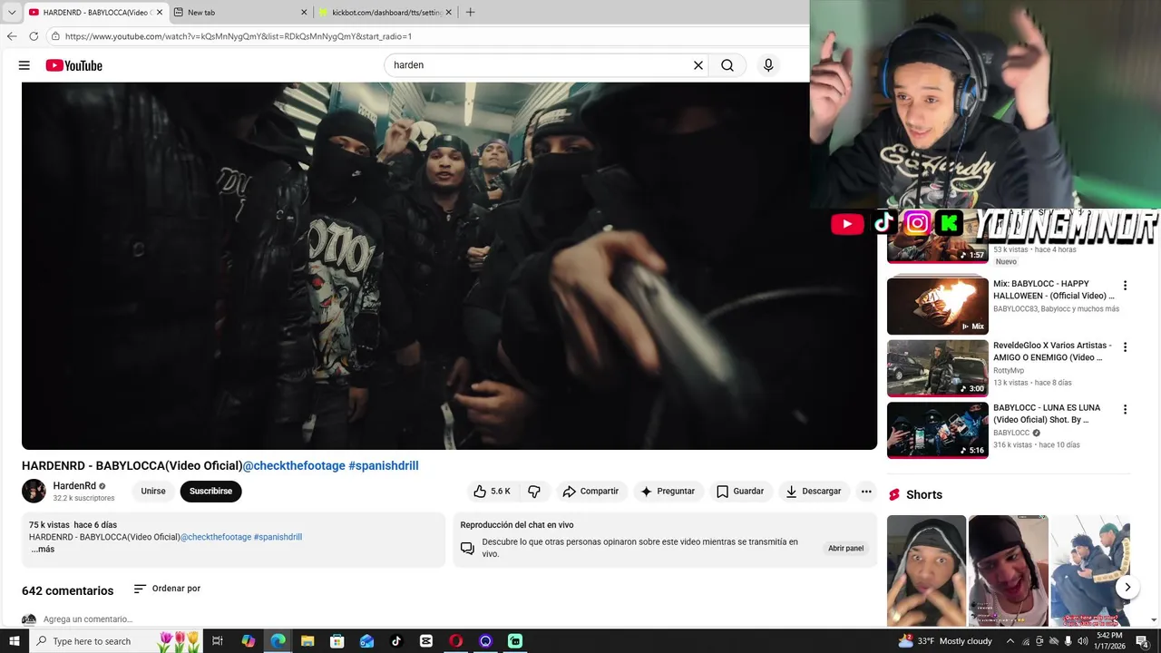Open a new browser tab with plus
This screenshot has height=653, width=1161.
point(470,13)
